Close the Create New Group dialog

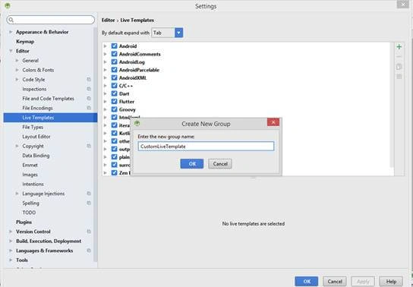[273, 122]
